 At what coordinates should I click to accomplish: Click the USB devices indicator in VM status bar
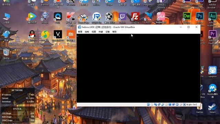tap(163, 104)
